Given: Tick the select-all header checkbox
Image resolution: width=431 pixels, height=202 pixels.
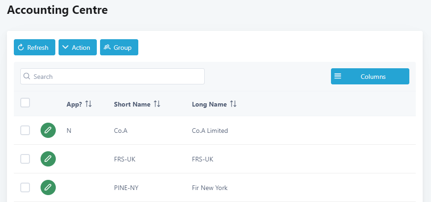Looking at the screenshot, I should [25, 103].
